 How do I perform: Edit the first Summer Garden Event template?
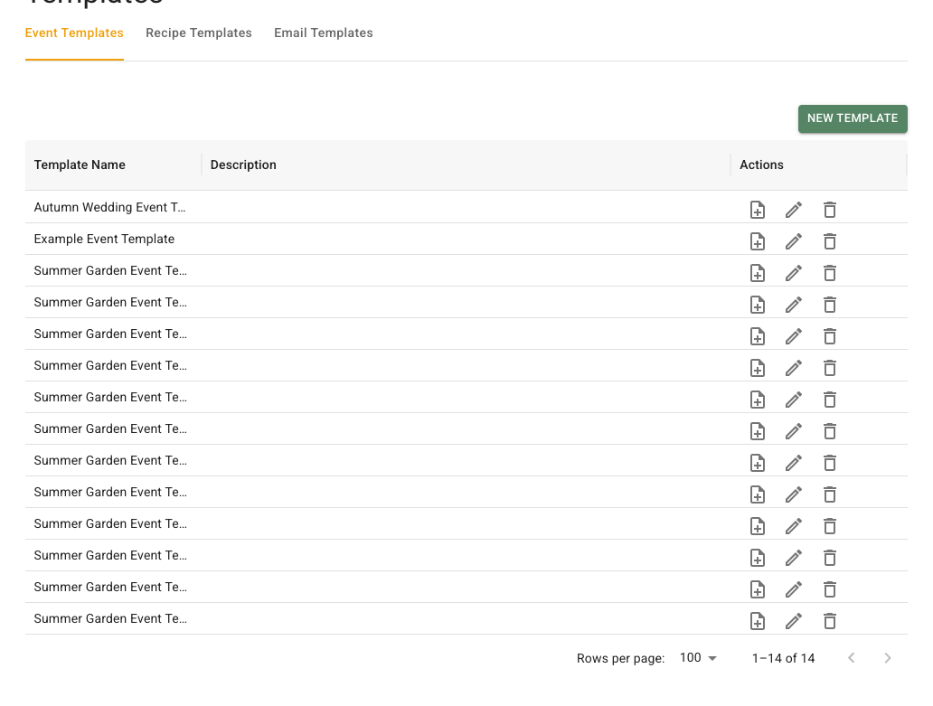click(793, 273)
